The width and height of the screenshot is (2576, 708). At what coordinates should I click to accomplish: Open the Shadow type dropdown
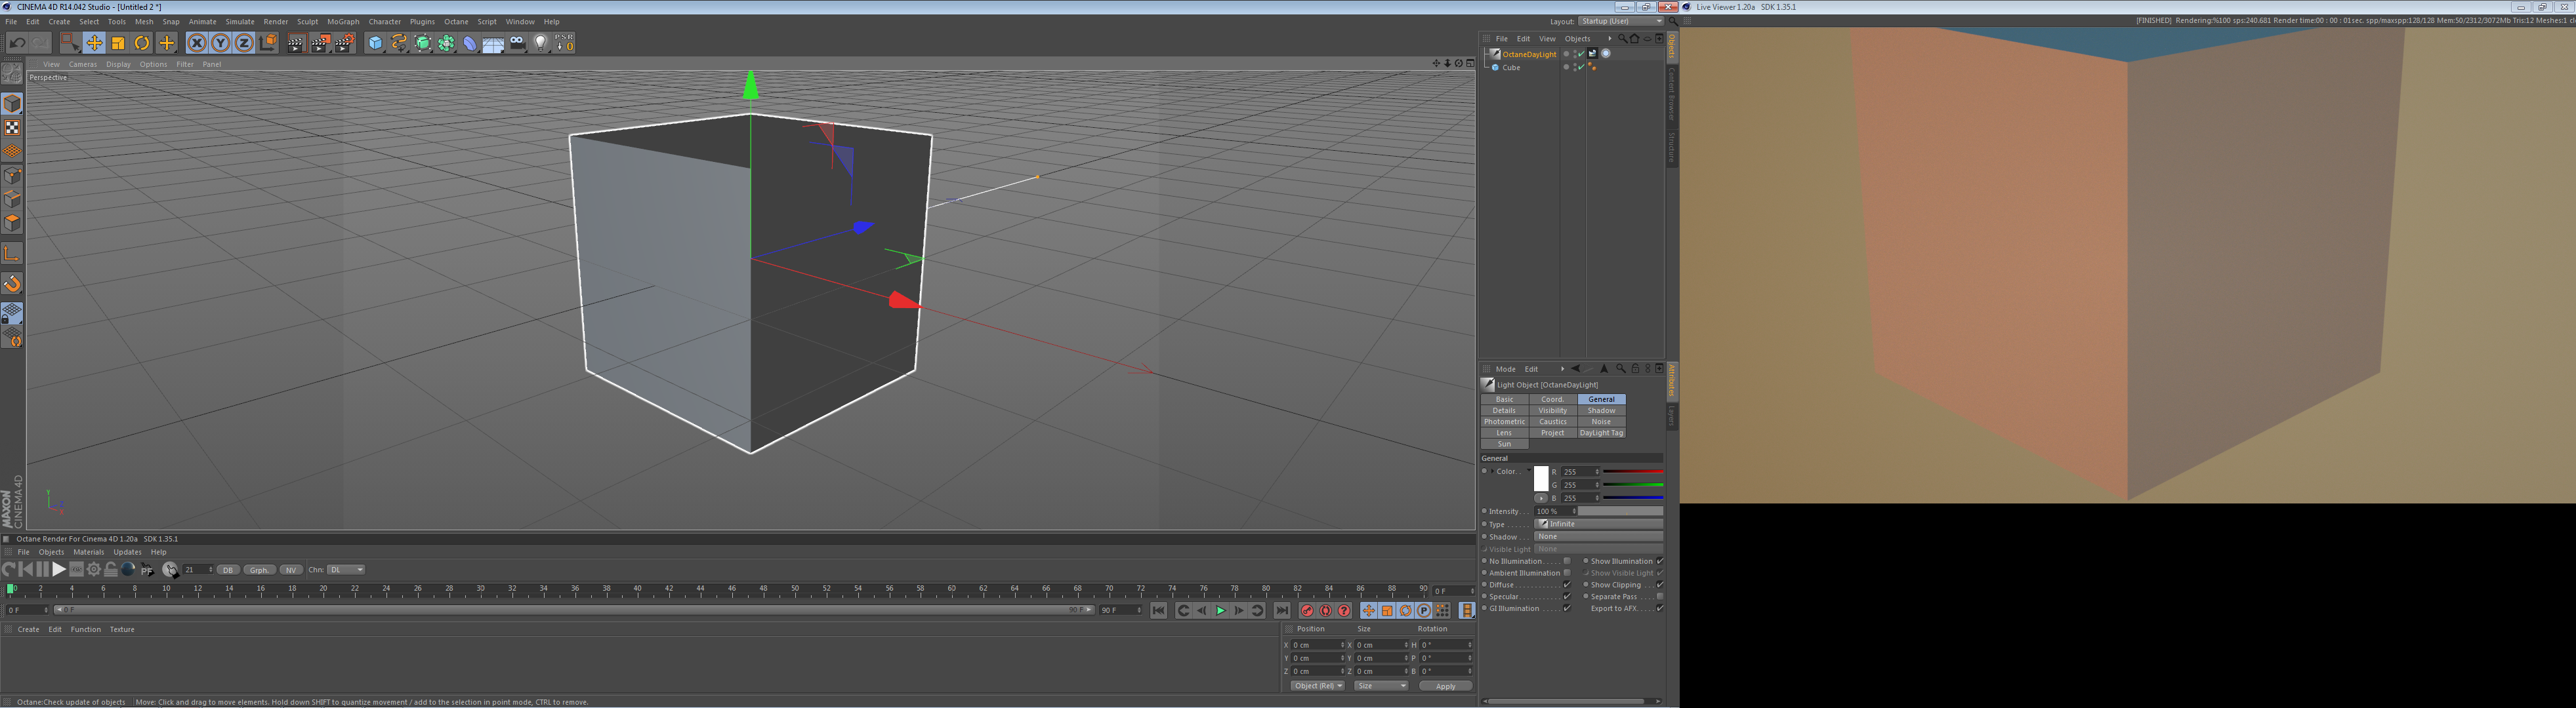1598,536
